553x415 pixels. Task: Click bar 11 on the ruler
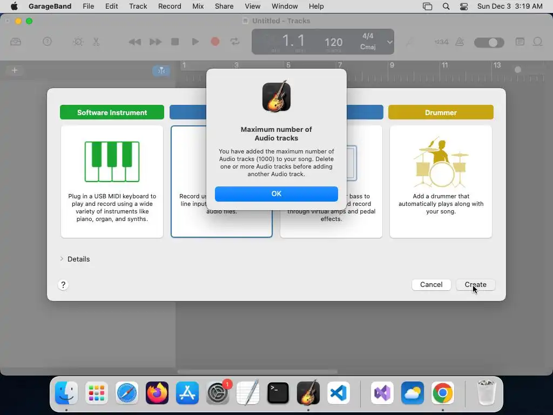[445, 65]
